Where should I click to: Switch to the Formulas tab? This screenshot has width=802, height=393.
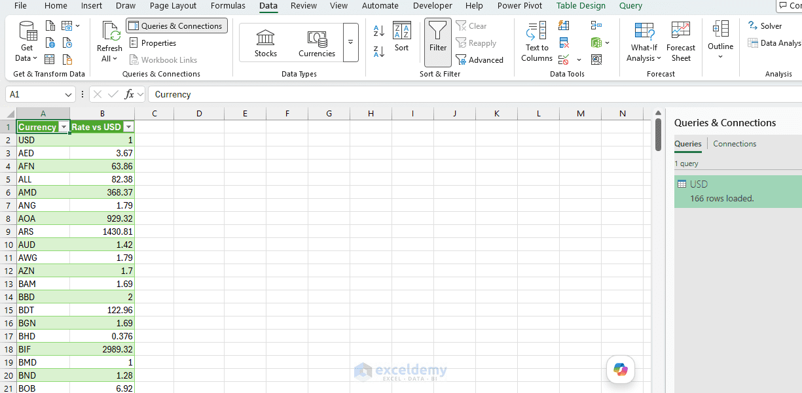click(228, 6)
